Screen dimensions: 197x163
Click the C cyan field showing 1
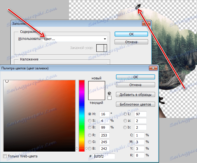point(139,135)
